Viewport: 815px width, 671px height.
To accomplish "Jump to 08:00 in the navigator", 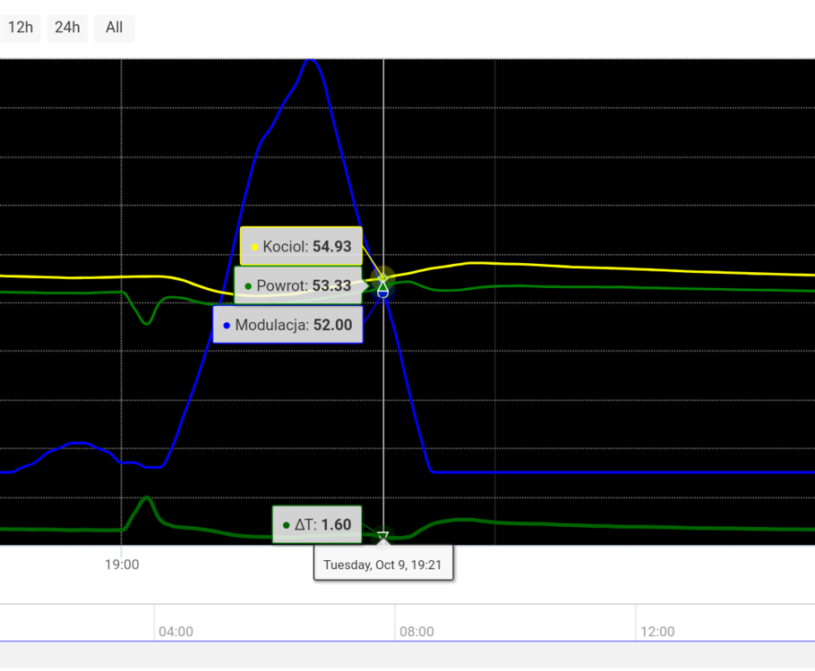I will (416, 632).
